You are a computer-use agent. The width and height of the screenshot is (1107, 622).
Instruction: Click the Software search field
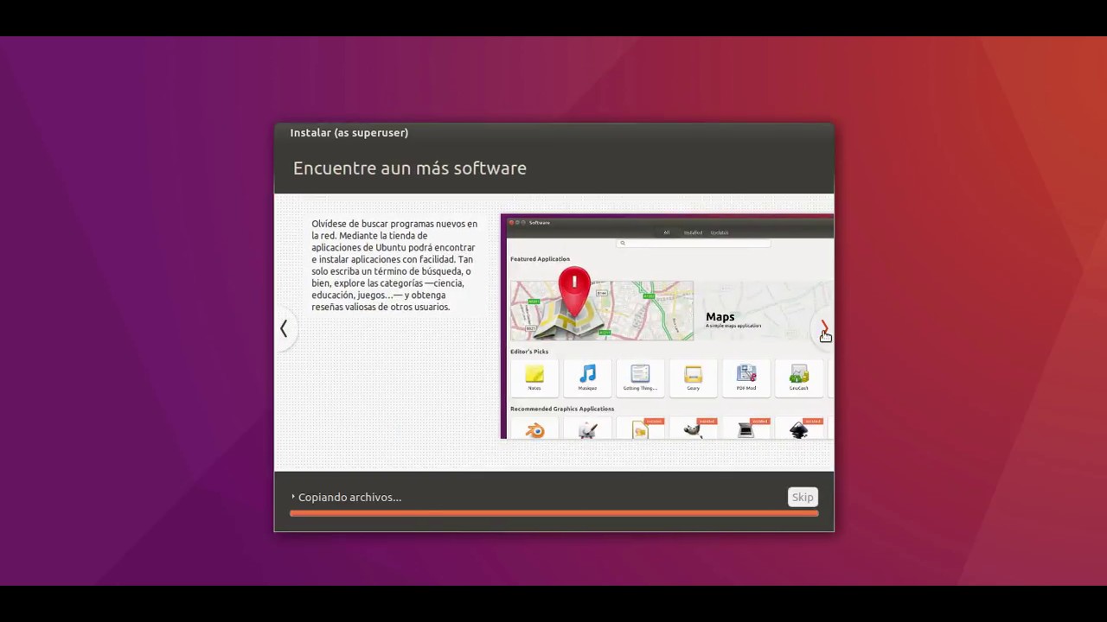[x=694, y=243]
